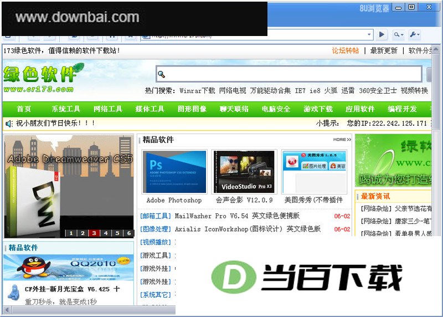Open [邮箱工具] category link
The image size is (443, 317).
[x=156, y=216]
